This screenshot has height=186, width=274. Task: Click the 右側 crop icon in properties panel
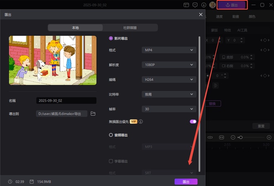click(224, 66)
